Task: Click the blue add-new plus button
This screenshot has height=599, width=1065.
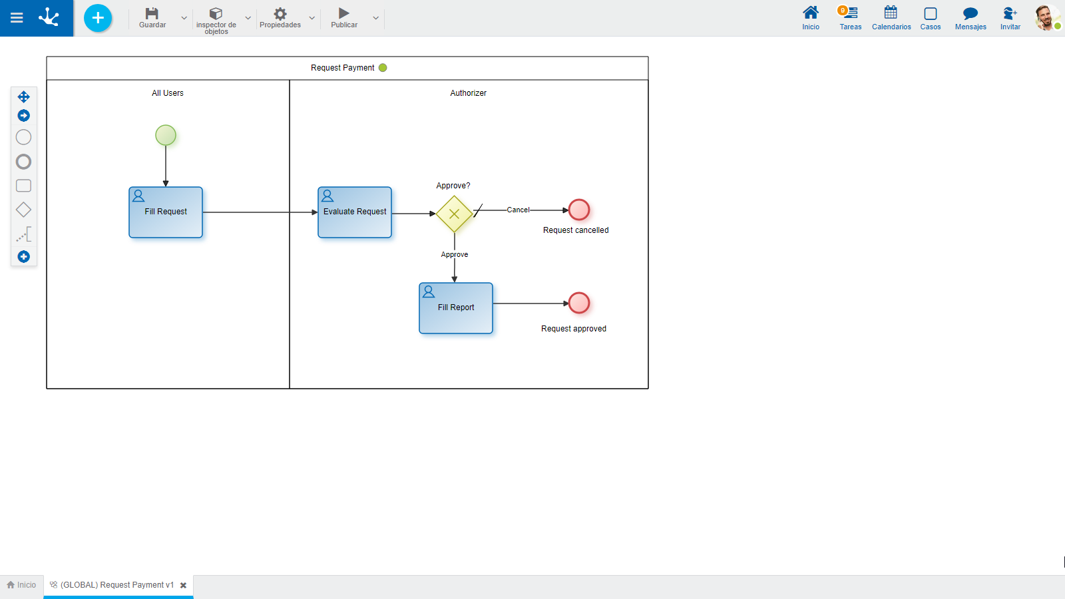Action: point(98,18)
